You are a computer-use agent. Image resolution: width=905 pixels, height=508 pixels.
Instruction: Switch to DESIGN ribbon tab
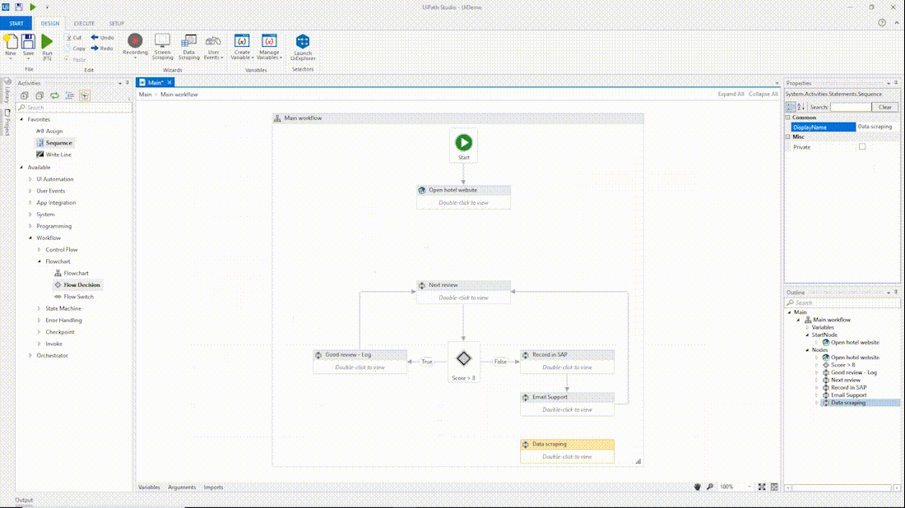click(50, 24)
